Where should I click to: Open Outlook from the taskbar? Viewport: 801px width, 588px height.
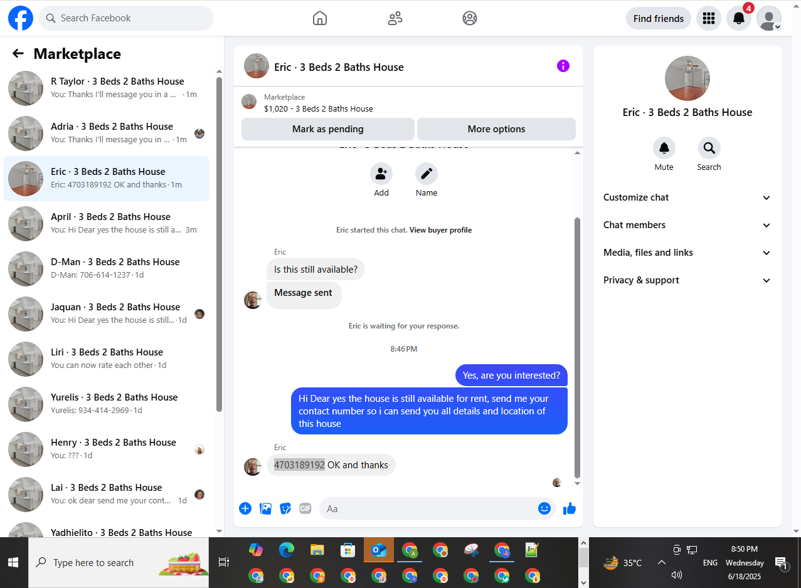click(379, 550)
